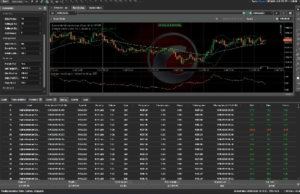
Task: Click the eye icon in top toolbar
Action: 57,1
